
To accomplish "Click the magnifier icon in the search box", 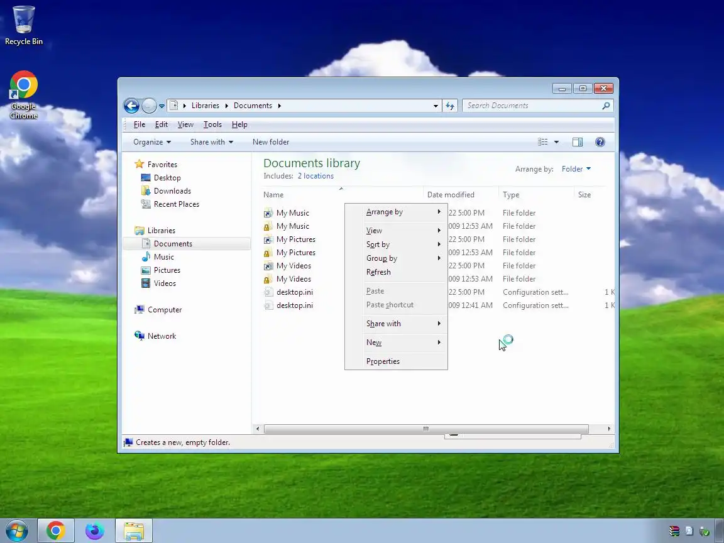I will 606,106.
